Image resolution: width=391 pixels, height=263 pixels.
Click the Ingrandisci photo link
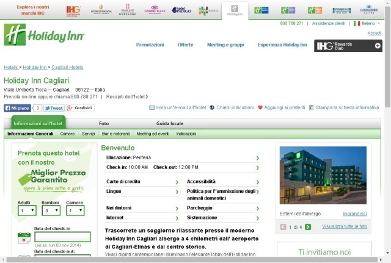click(355, 214)
